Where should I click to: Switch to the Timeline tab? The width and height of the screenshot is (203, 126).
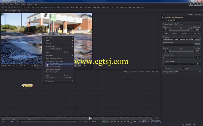click(141, 72)
